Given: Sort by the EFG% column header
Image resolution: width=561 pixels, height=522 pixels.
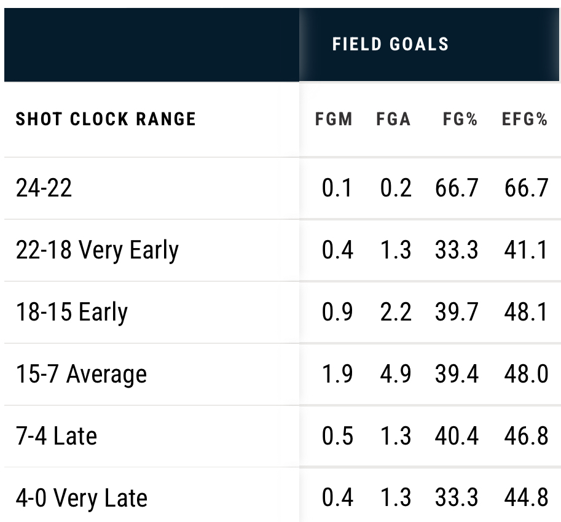Looking at the screenshot, I should (x=524, y=119).
